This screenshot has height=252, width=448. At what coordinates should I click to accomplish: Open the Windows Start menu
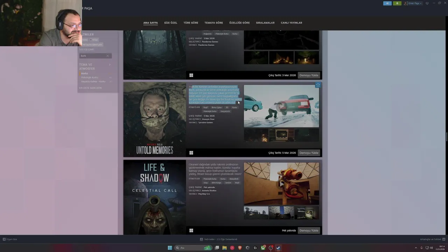170,248
